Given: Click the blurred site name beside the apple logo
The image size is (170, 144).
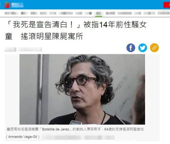Looking at the screenshot, I should [x=18, y=5].
